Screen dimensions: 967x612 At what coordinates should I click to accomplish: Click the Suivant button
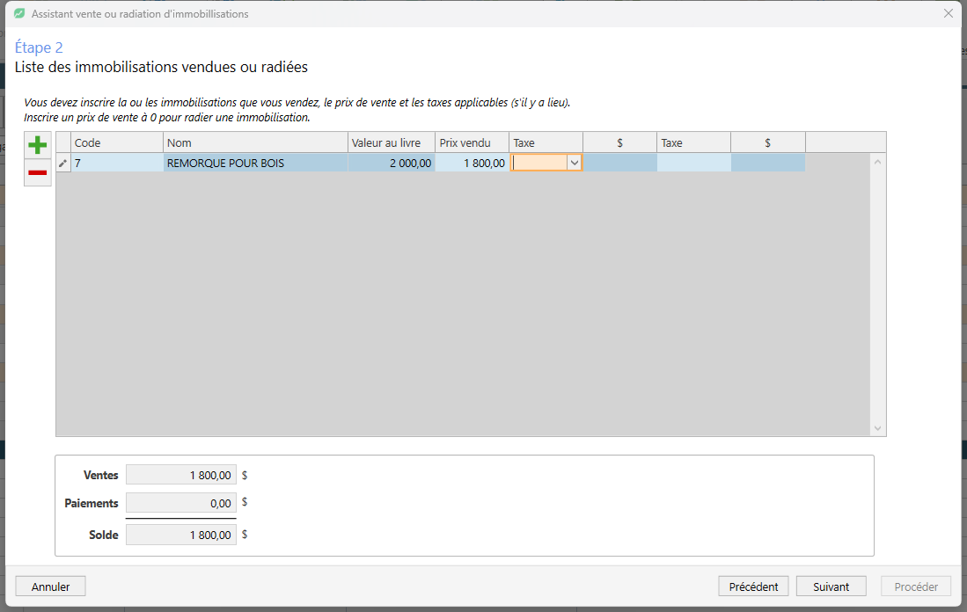tap(831, 586)
